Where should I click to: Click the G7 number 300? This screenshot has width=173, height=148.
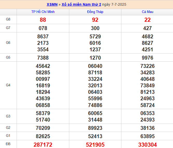click(95, 28)
